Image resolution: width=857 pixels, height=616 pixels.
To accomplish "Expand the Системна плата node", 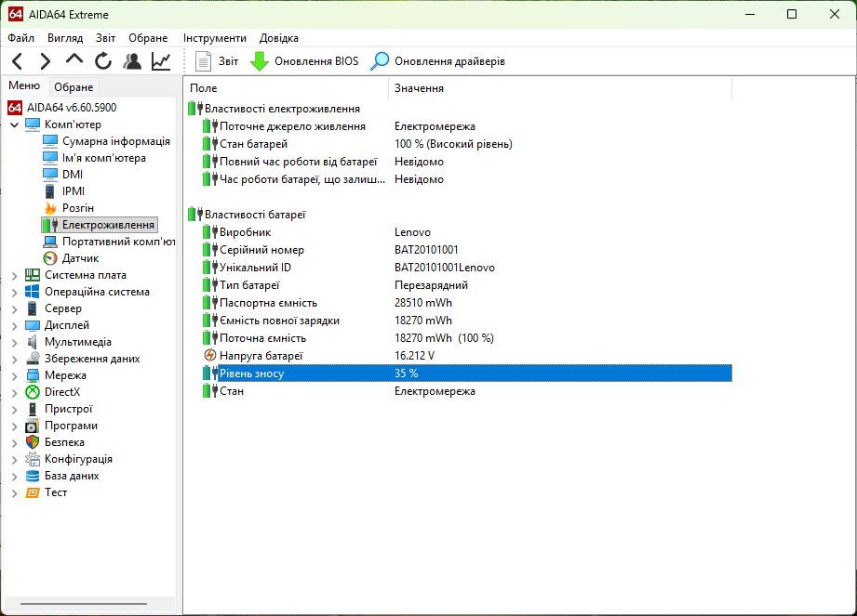I will pyautogui.click(x=15, y=276).
